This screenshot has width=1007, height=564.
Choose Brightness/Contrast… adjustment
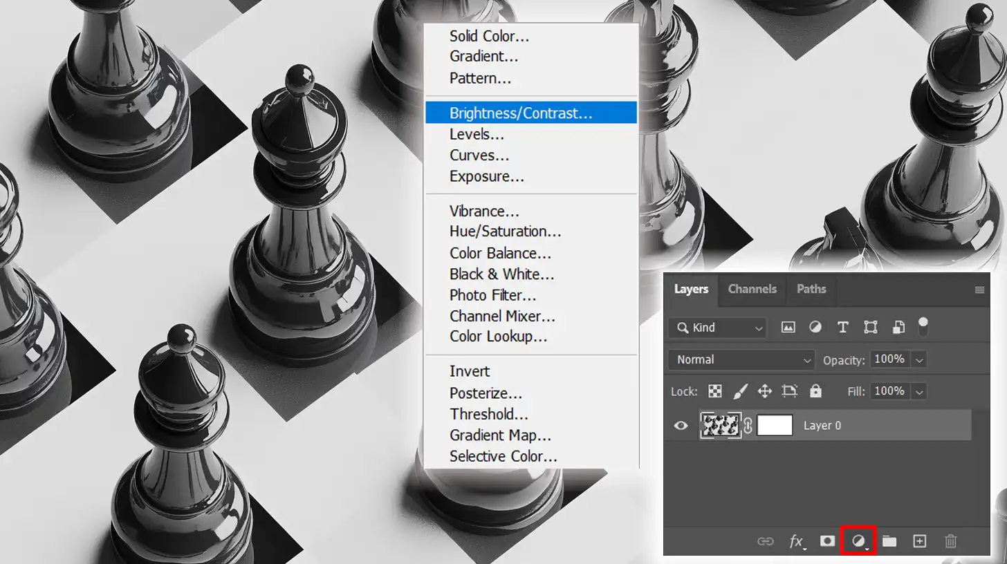(x=531, y=113)
